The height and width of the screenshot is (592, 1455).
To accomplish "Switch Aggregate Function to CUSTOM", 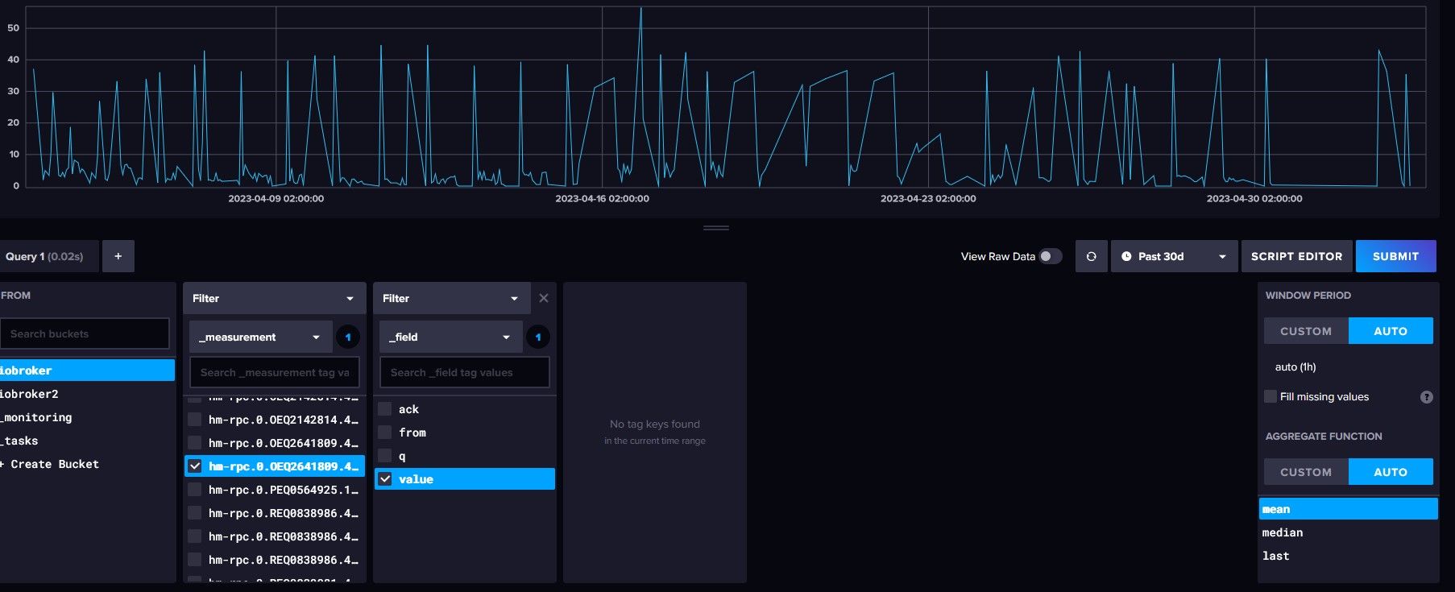I will tap(1306, 472).
